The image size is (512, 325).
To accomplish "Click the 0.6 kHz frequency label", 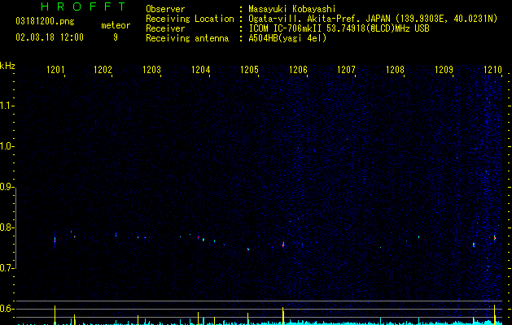I will [x=7, y=309].
